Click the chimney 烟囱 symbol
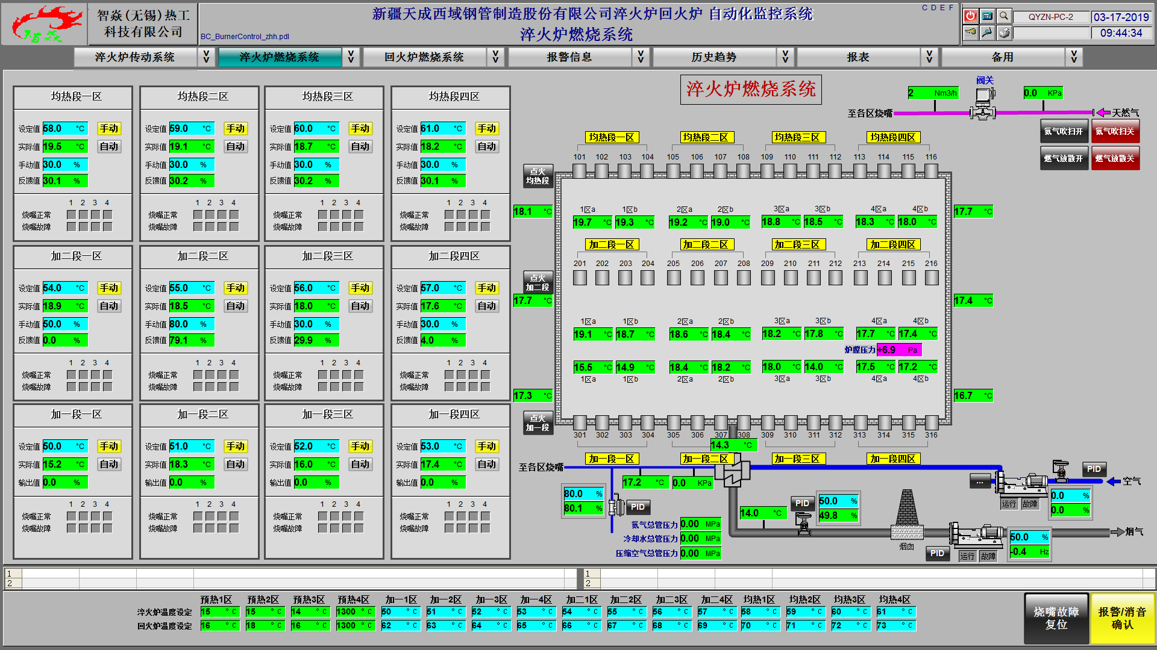Image resolution: width=1157 pixels, height=650 pixels. pos(907,515)
